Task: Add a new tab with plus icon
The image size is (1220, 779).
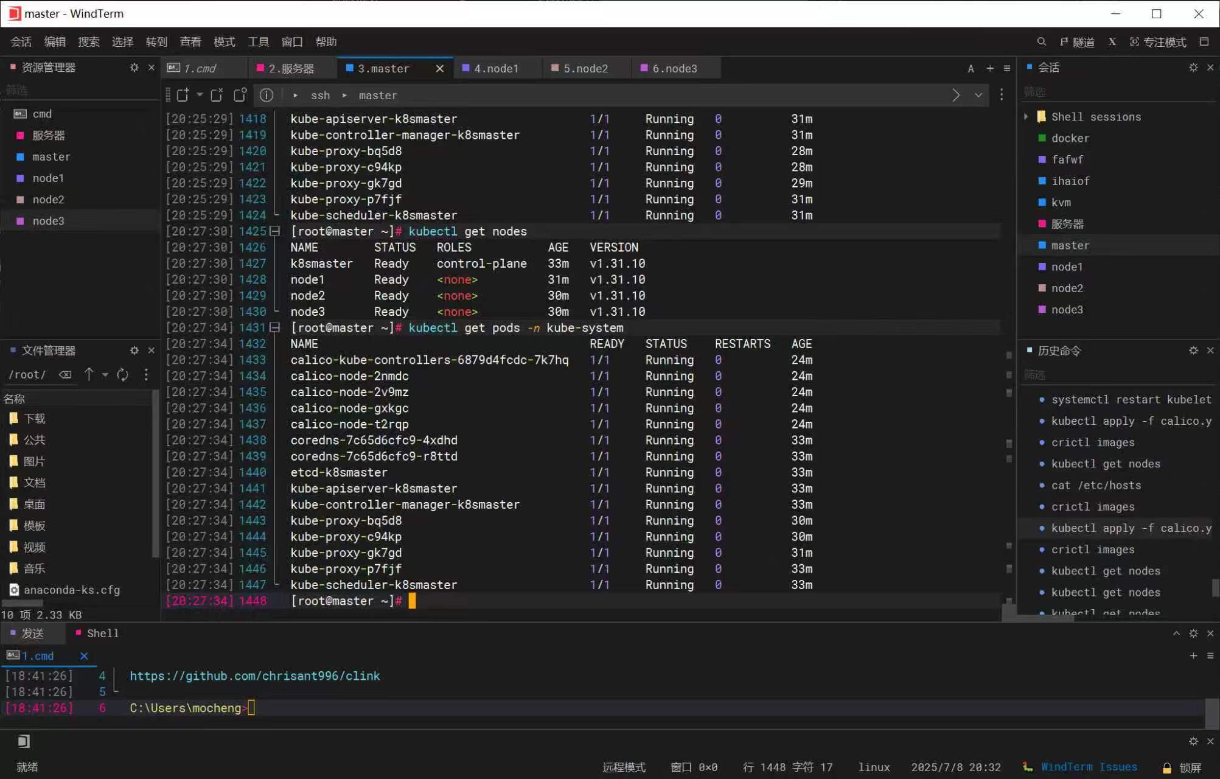Action: coord(990,68)
